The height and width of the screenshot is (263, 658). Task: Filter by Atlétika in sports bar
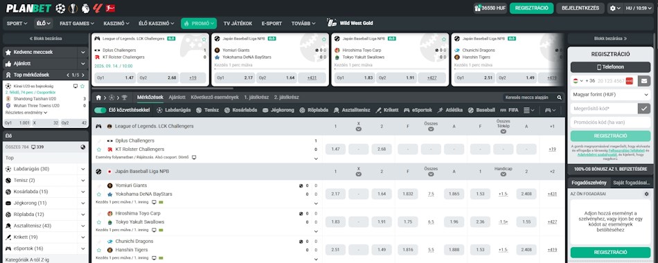point(450,110)
